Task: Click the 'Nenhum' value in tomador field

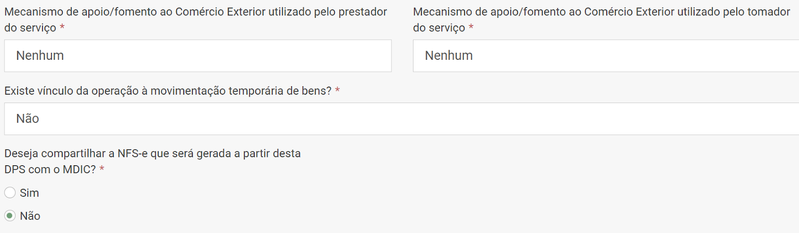Action: pyautogui.click(x=448, y=56)
